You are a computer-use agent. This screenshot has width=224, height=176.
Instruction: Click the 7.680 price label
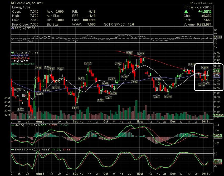tap(205, 67)
